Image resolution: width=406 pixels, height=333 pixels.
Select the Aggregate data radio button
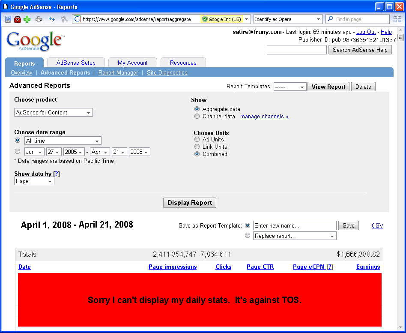click(x=197, y=109)
